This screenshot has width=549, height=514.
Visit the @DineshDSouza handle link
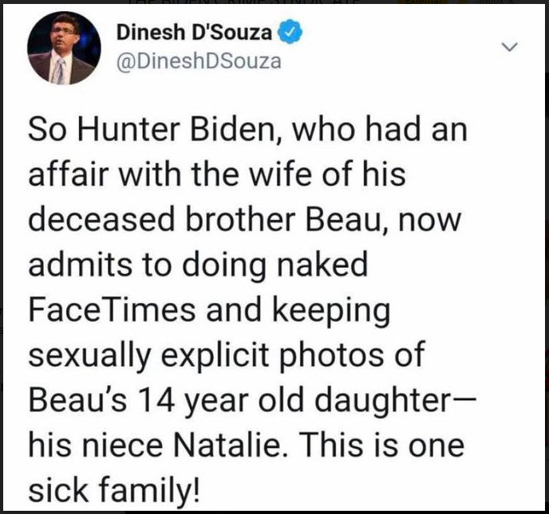click(x=199, y=61)
